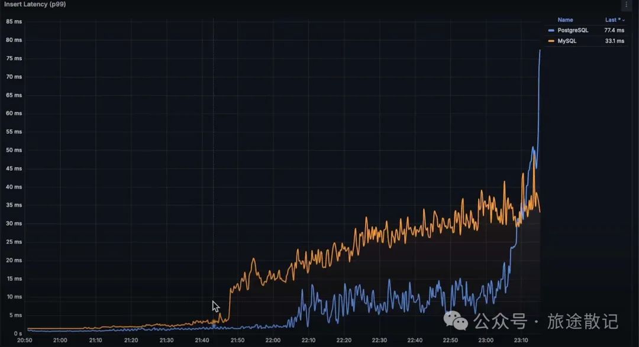Screen dimensions: 639x347
Task: Click the 40 ms y-axis label
Action: click(14, 187)
